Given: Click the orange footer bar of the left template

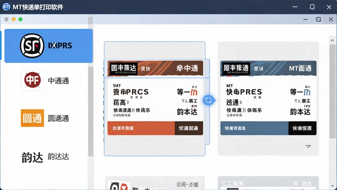Looking at the screenshot, I should pos(141,128).
